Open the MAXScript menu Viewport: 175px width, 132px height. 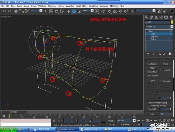click(114, 6)
